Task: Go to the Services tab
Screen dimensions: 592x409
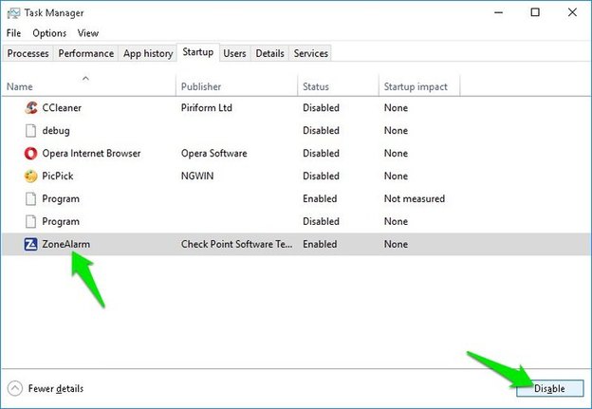Action: [x=310, y=53]
